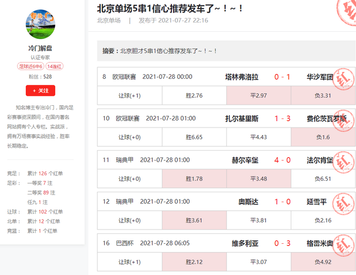Click the 粉丝 528 follower count
This screenshot has width=356, height=275.
tap(40, 77)
